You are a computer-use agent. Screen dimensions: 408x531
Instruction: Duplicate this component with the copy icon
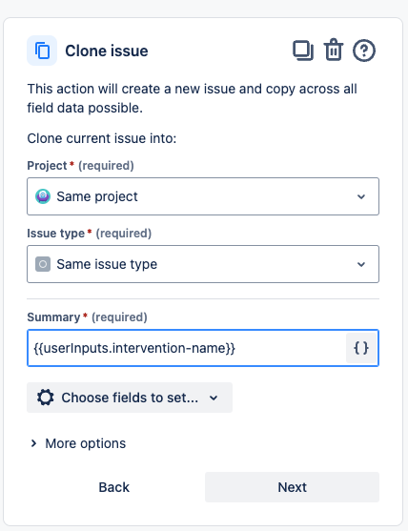point(303,51)
